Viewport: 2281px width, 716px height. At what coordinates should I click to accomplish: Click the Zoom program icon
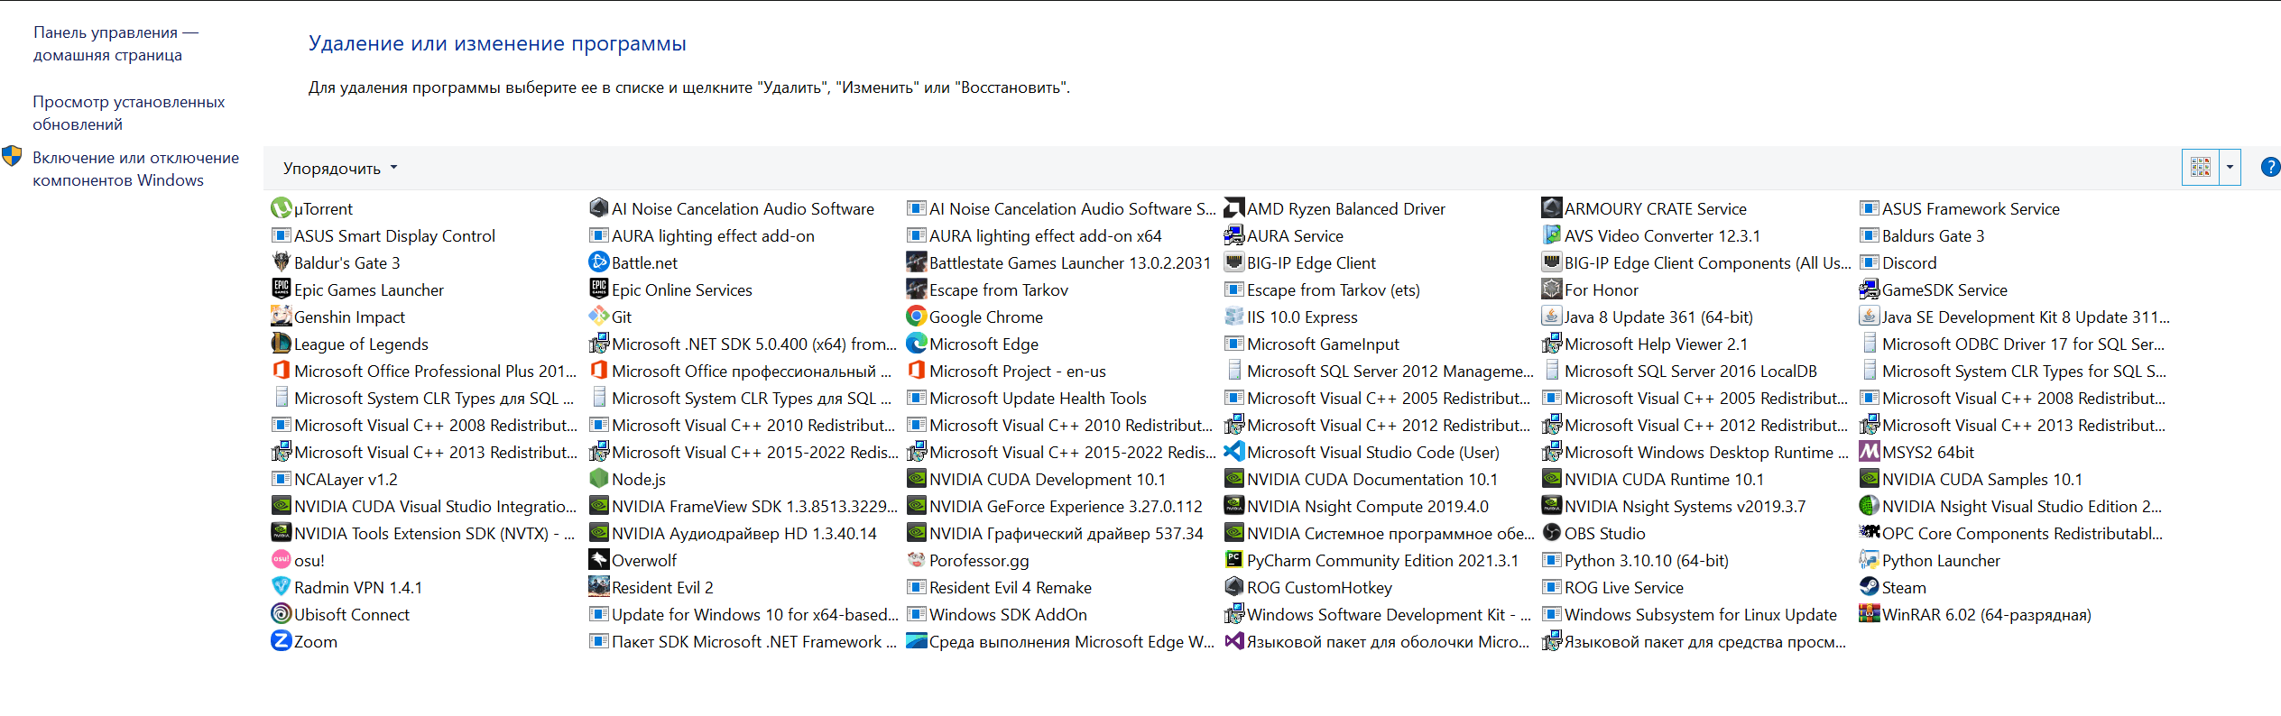point(282,641)
